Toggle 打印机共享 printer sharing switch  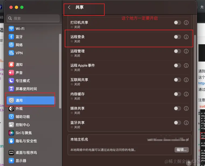[x=177, y=23]
